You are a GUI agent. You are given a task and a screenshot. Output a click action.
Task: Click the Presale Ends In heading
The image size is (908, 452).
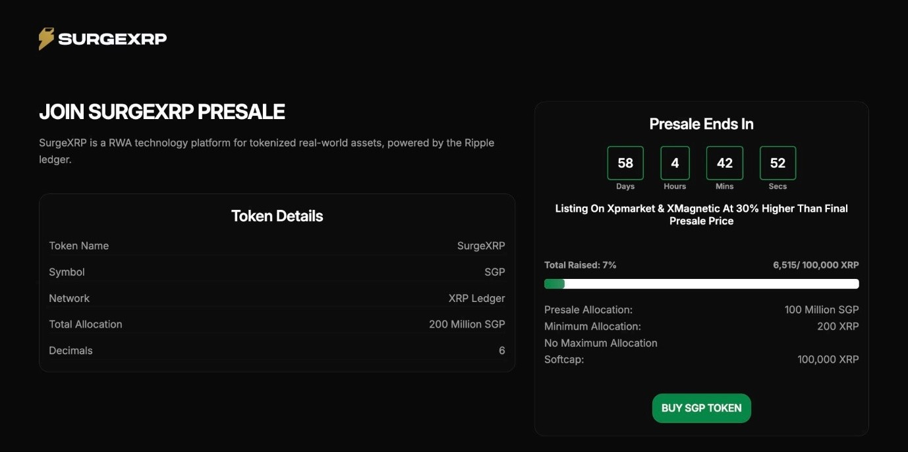(x=701, y=124)
